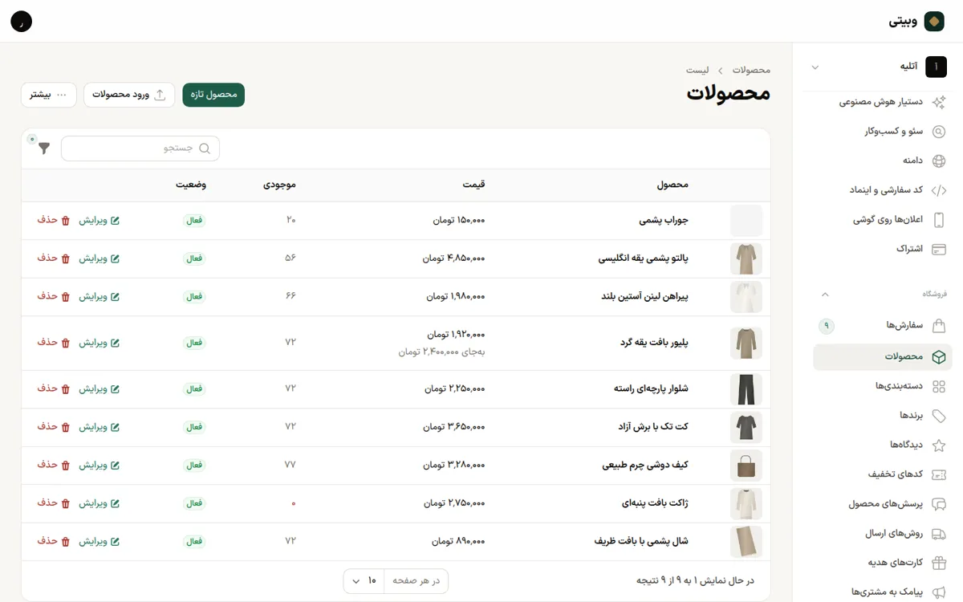Click shipping methods truck icon
This screenshot has width=963, height=602.
[x=938, y=534]
